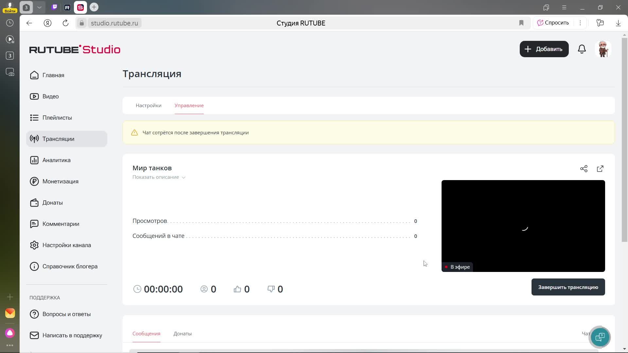The image size is (628, 353).
Task: Open the Аналитика sidebar section
Action: point(66,160)
